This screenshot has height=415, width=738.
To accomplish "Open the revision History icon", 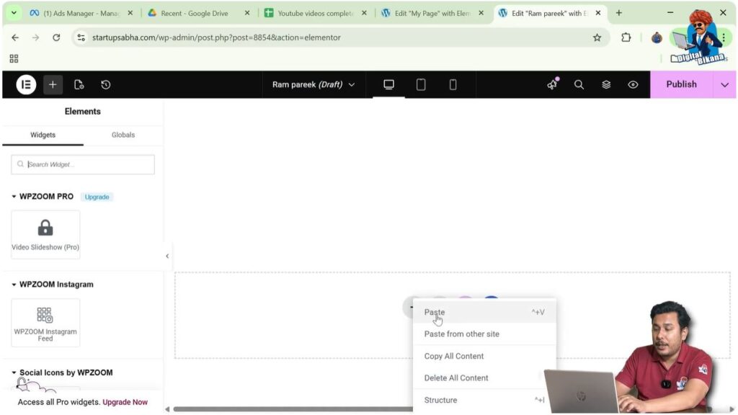I will click(x=106, y=84).
